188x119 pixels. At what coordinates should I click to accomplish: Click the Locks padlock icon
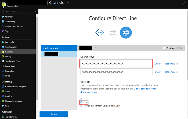pos(3,76)
